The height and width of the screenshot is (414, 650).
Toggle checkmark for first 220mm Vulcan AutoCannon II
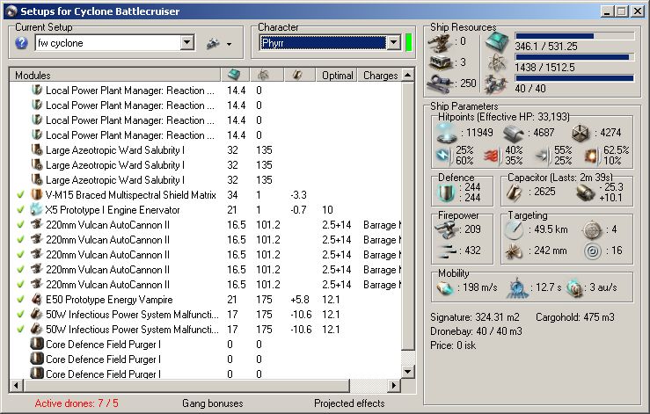click(20, 225)
